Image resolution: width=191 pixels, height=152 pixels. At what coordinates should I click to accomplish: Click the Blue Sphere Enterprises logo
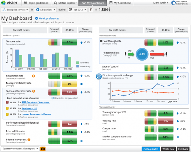[x=180, y=3]
